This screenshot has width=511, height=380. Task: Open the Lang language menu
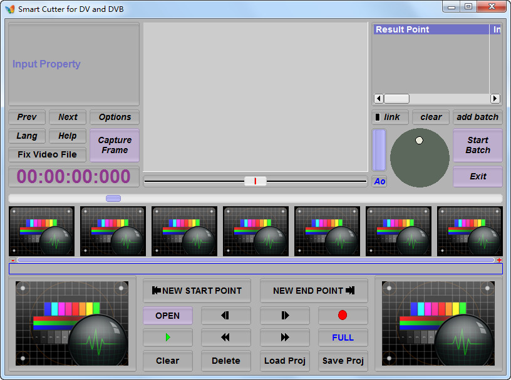[27, 136]
